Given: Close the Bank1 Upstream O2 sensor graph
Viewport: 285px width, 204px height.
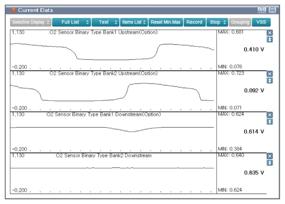Looking at the screenshot, I should pyautogui.click(x=270, y=33).
